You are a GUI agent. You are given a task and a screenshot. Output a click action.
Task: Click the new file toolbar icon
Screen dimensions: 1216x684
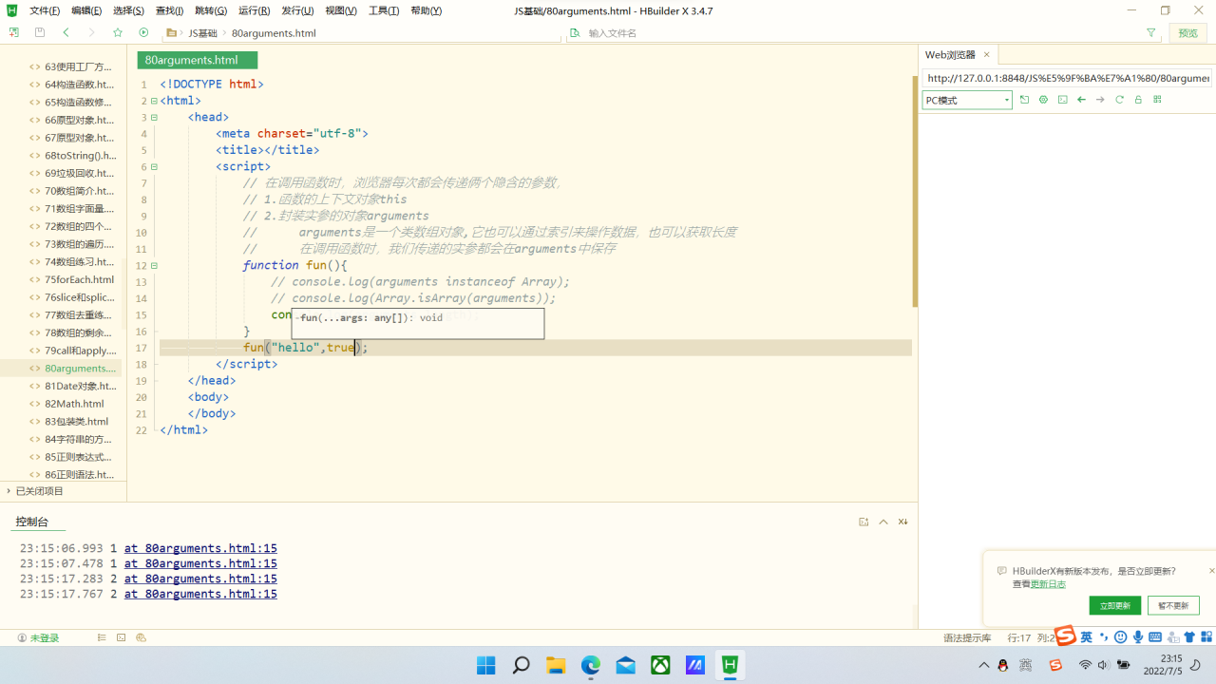[13, 32]
